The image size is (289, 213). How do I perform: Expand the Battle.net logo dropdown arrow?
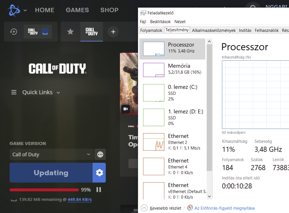click(x=25, y=10)
